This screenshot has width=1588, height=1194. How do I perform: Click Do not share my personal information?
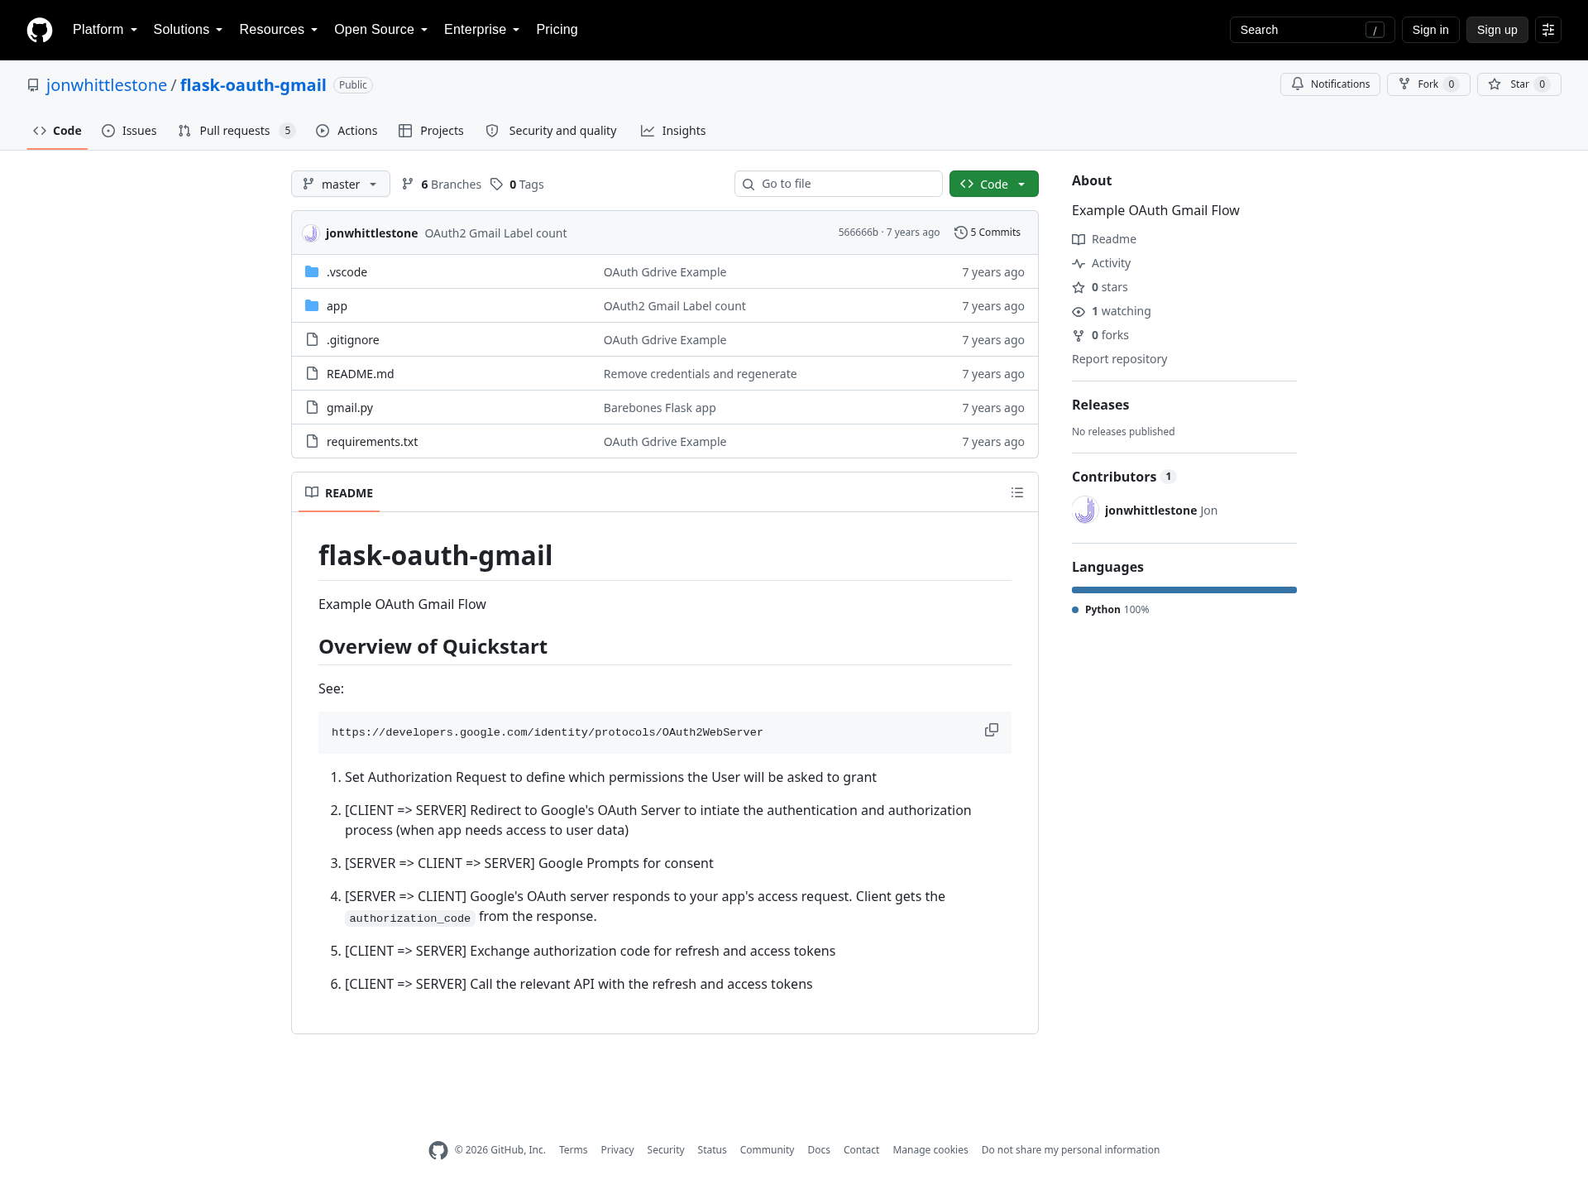[x=1070, y=1150]
